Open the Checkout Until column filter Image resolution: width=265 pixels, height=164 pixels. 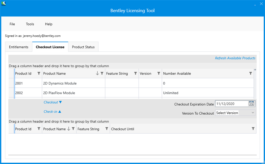(x=253, y=129)
